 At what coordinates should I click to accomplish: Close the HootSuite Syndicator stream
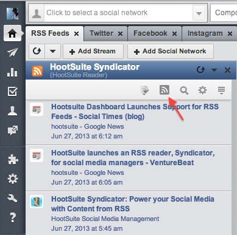click(x=227, y=70)
